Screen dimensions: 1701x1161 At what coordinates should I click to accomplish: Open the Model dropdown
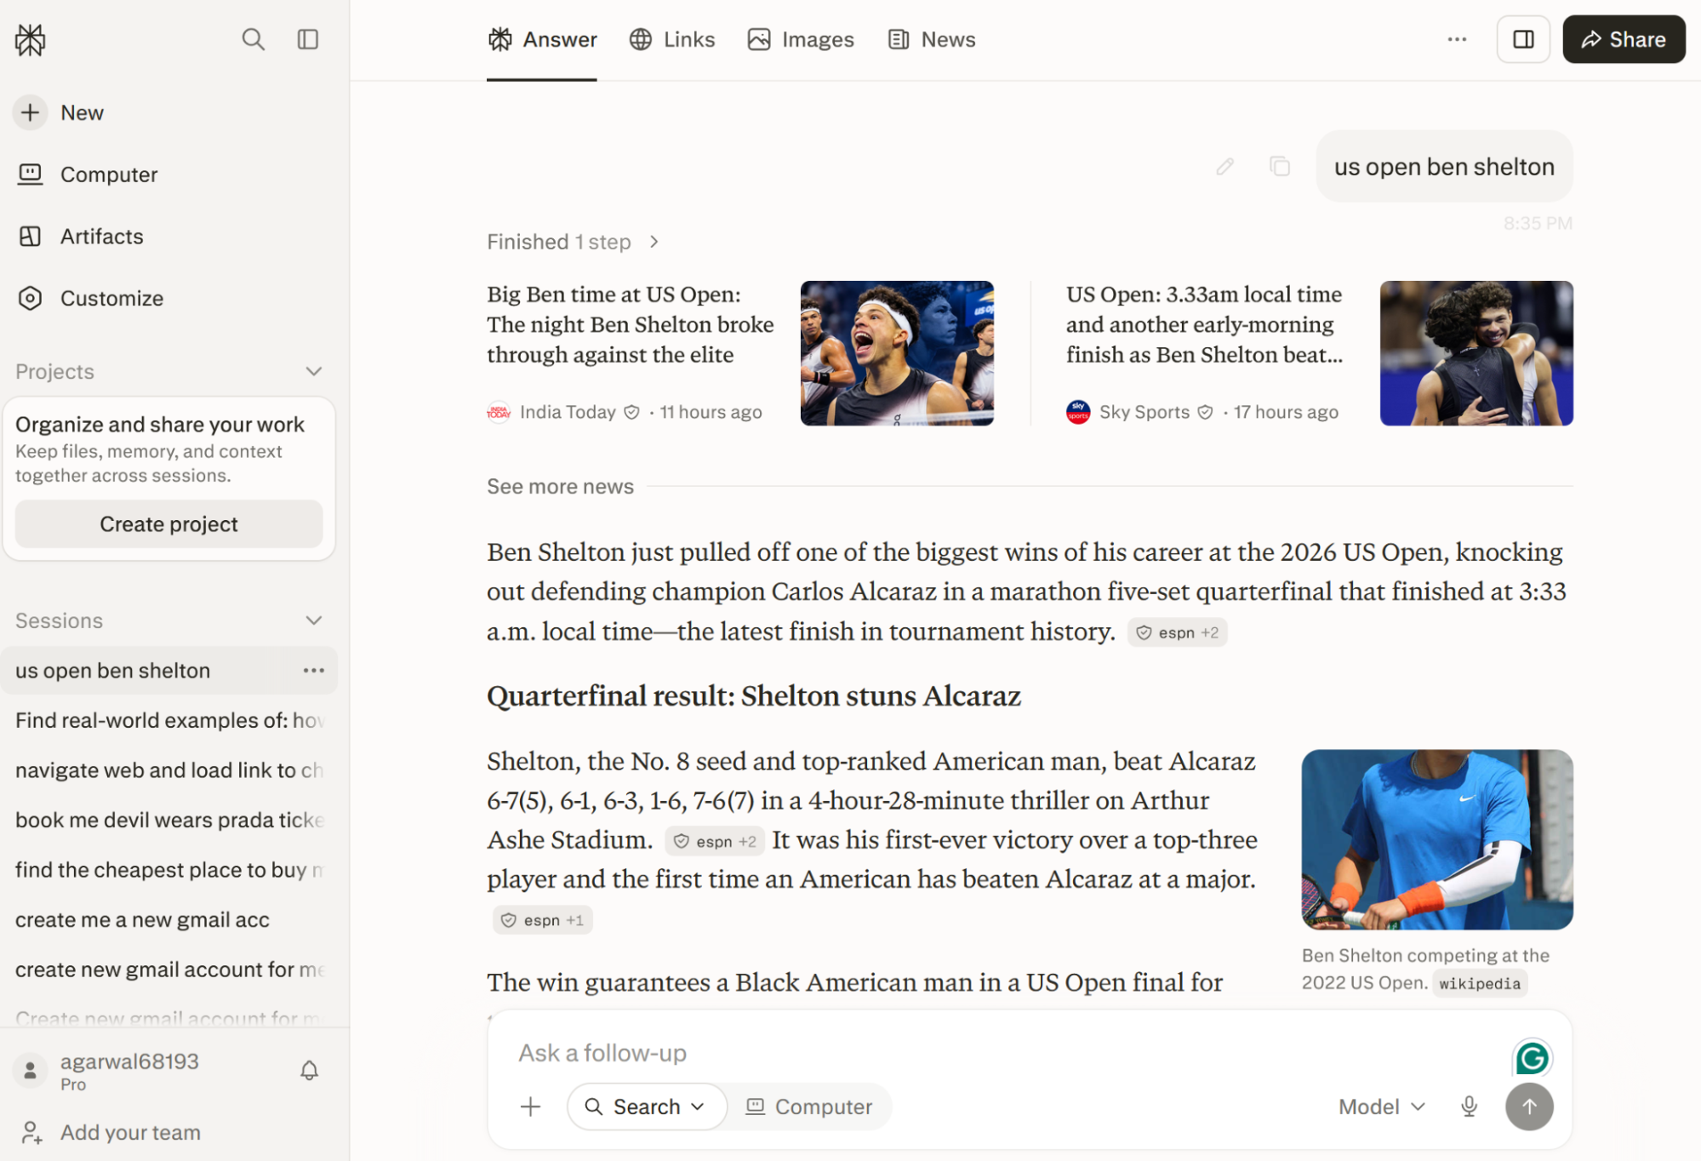(1381, 1107)
